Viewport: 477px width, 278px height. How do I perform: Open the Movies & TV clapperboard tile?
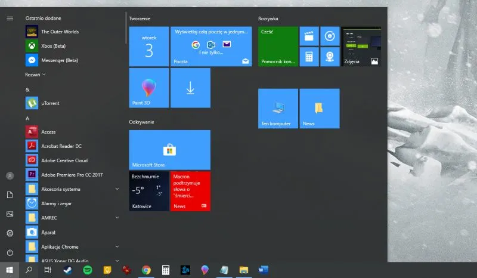click(309, 36)
